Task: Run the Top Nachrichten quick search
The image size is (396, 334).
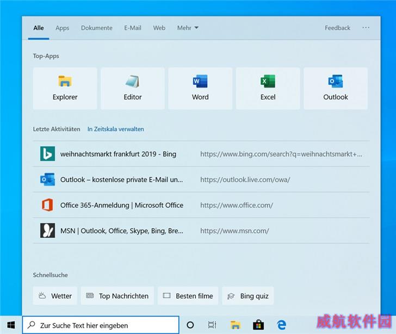Action: click(117, 295)
